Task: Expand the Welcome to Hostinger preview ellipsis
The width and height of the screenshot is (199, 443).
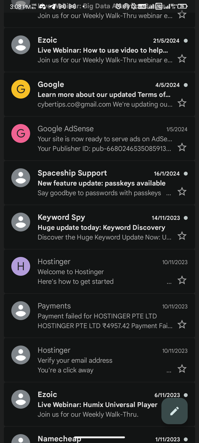Action: [169, 283]
